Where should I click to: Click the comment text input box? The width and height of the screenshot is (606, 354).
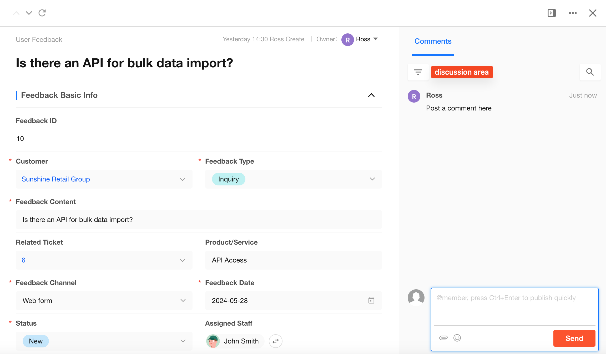pos(514,306)
